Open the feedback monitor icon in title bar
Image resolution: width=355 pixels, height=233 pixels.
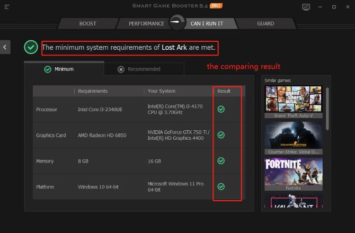click(306, 7)
